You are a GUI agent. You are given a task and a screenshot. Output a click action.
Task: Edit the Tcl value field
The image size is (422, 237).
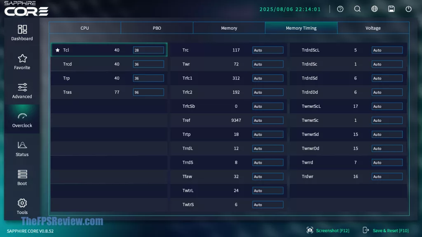pyautogui.click(x=148, y=50)
